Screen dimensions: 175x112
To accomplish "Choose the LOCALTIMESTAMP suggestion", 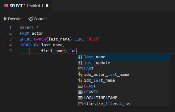I will tap(123, 98).
